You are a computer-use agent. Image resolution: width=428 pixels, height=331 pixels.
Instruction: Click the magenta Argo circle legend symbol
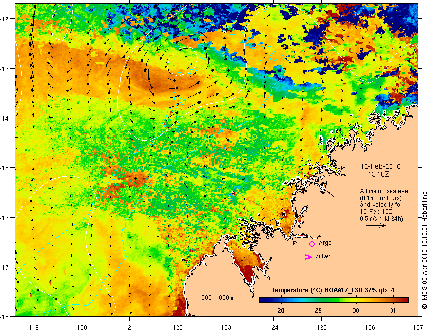click(x=312, y=244)
